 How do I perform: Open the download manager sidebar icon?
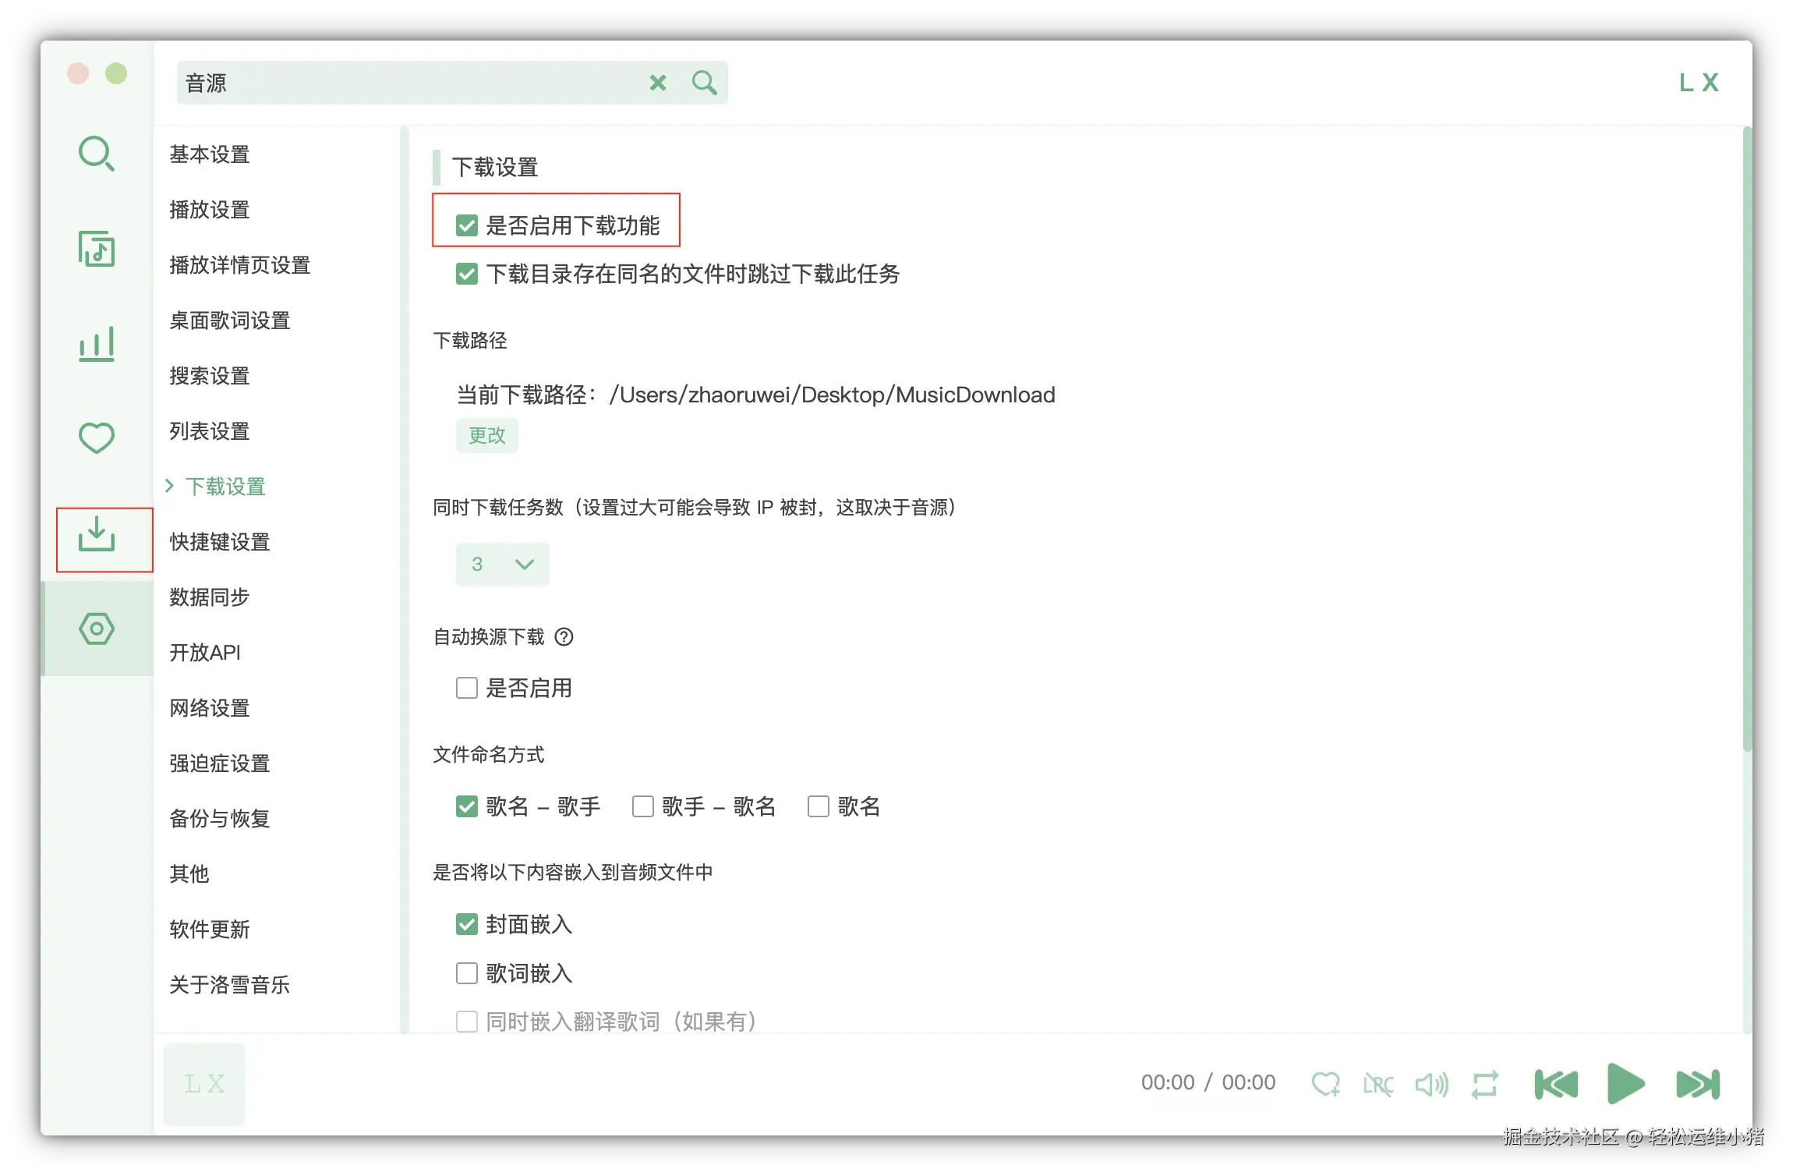97,535
